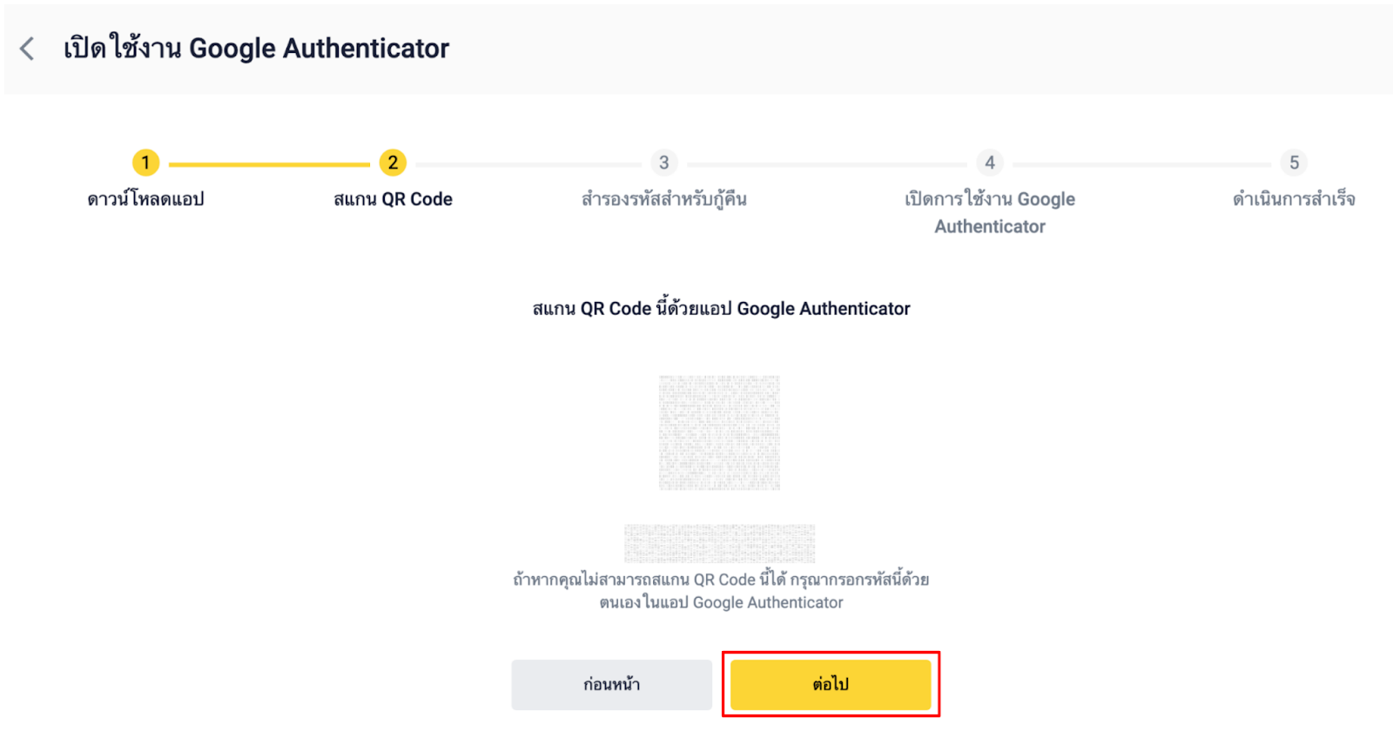Click the grey step 3 circle
This screenshot has height=738, width=1393.
tap(664, 163)
